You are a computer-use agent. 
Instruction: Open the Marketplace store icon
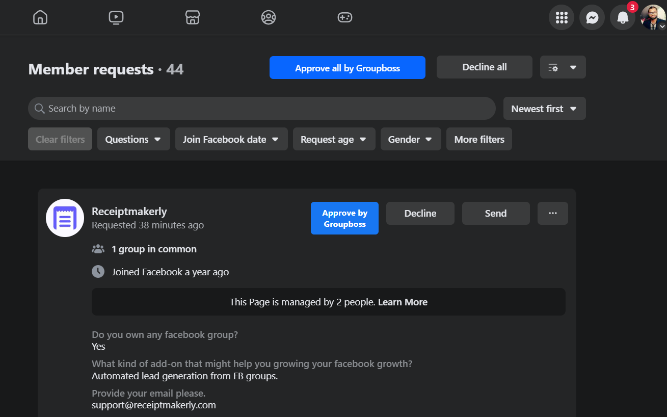[x=193, y=17]
